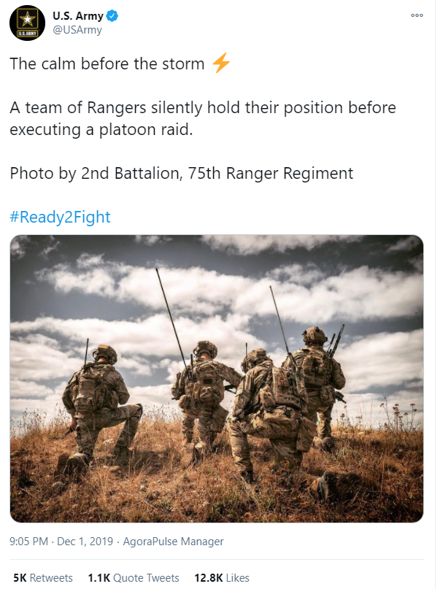Click 'The calm before the storm' text
This screenshot has height=589, width=443.
(107, 63)
